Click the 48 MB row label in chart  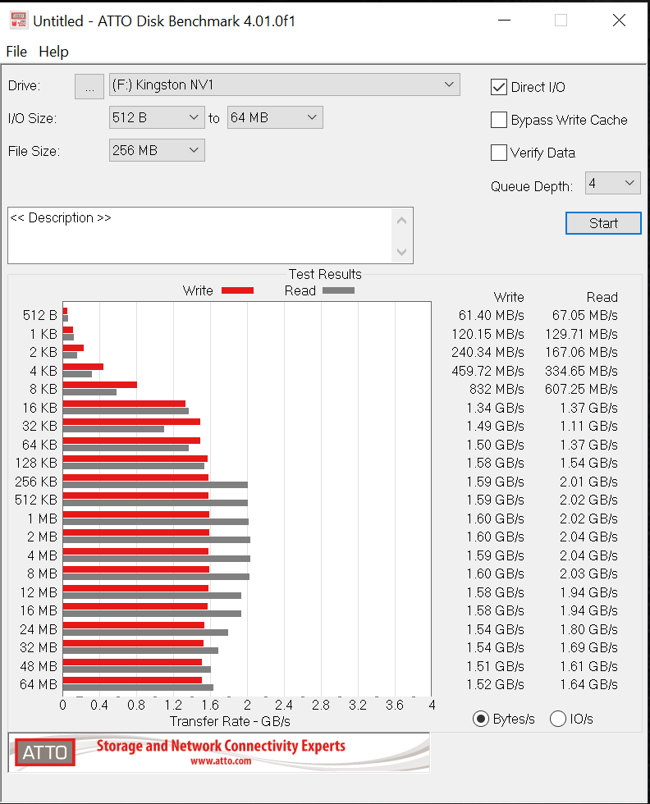[x=38, y=666]
